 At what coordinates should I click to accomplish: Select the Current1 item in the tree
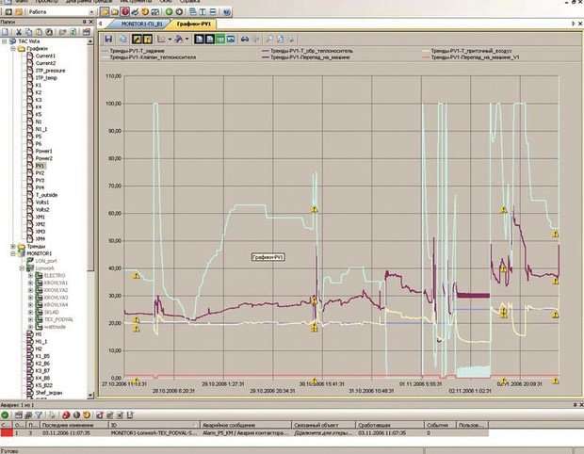click(x=45, y=56)
